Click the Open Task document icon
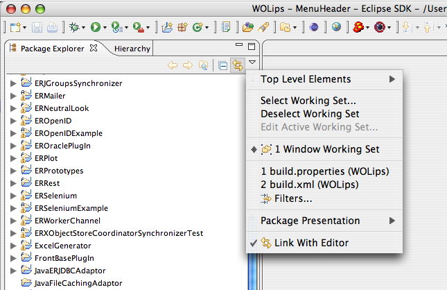This screenshot has width=447, height=290. click(x=226, y=27)
